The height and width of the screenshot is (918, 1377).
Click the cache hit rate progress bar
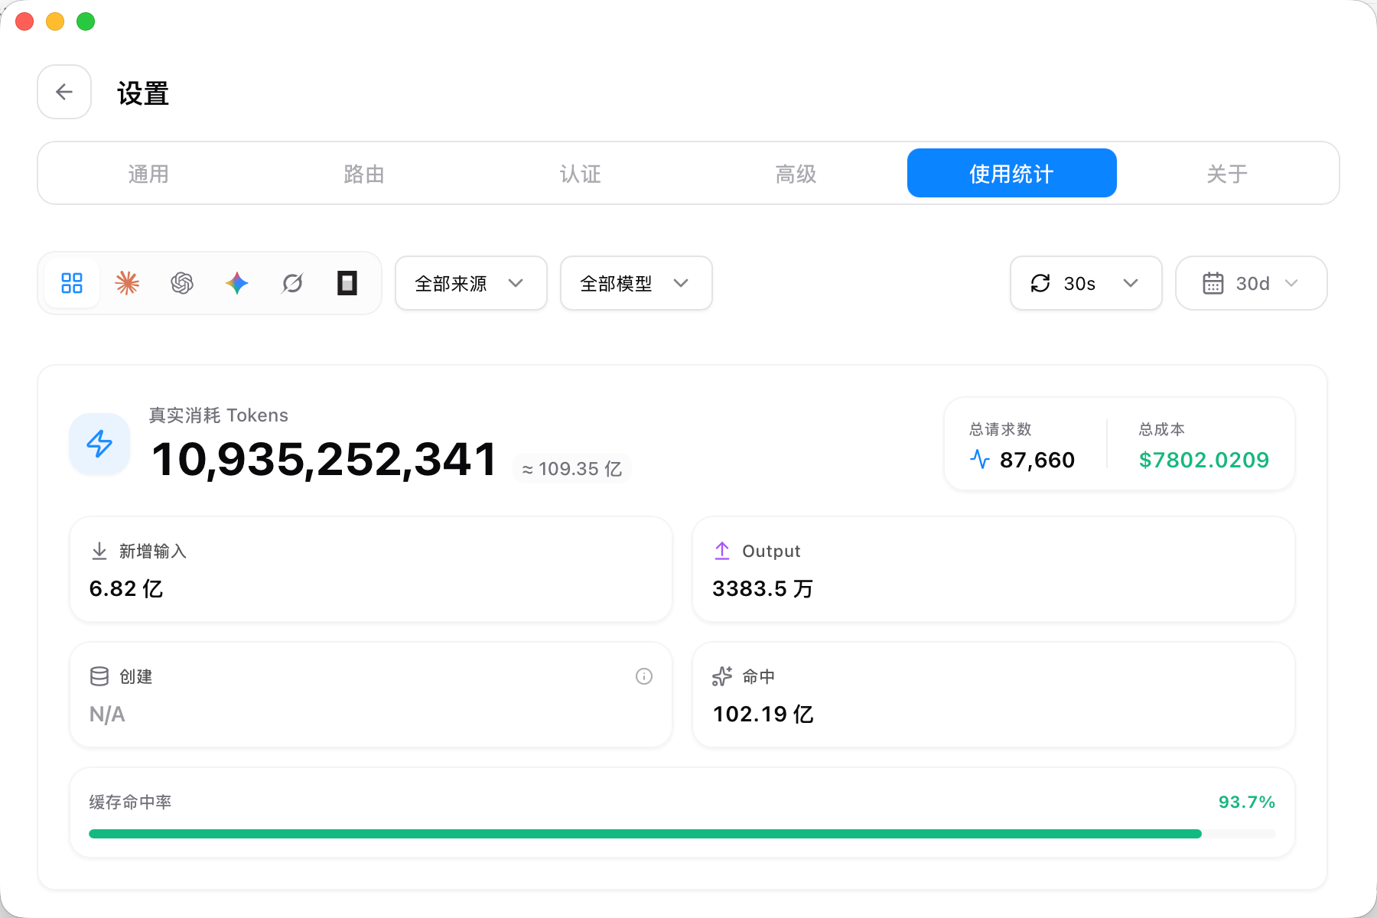pos(682,834)
